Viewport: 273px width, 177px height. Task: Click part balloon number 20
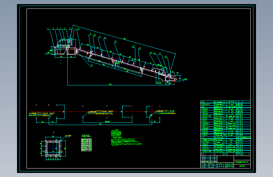point(157,83)
